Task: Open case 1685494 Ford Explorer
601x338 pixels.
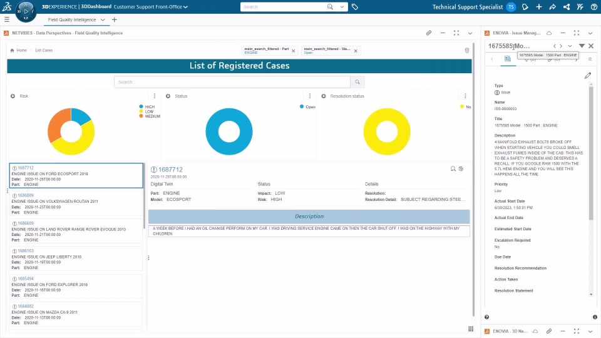Action: click(76, 287)
